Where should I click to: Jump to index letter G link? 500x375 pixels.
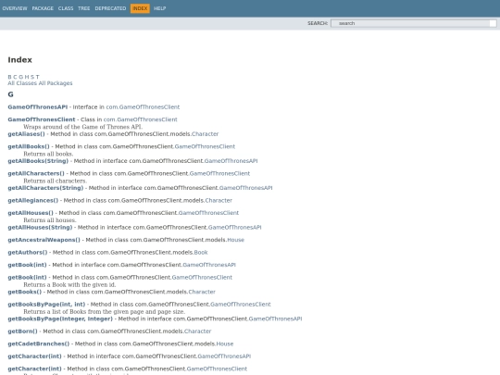tap(20, 77)
